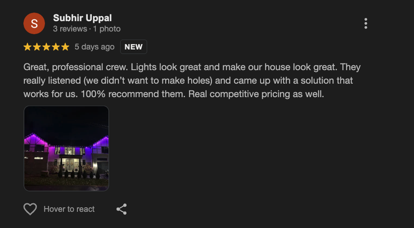Click the "5 days ago" timestamp
Image resolution: width=414 pixels, height=228 pixels.
coord(94,47)
